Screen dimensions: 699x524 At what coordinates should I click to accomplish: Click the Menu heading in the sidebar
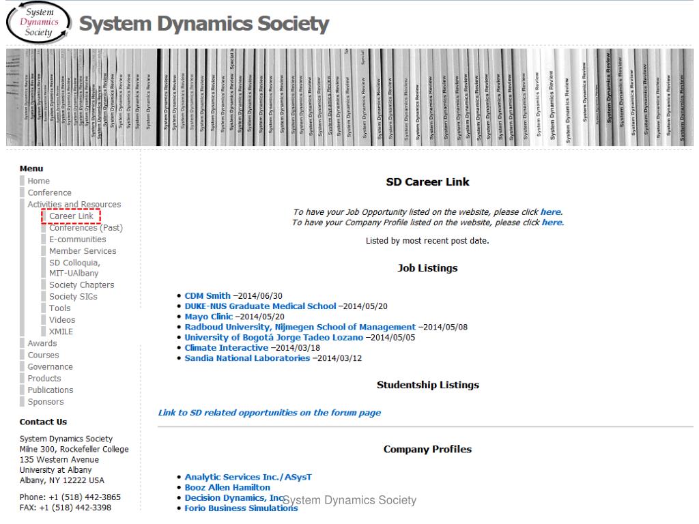[31, 169]
